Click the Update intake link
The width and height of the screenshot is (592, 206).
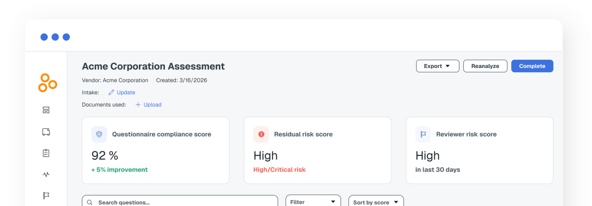122,93
